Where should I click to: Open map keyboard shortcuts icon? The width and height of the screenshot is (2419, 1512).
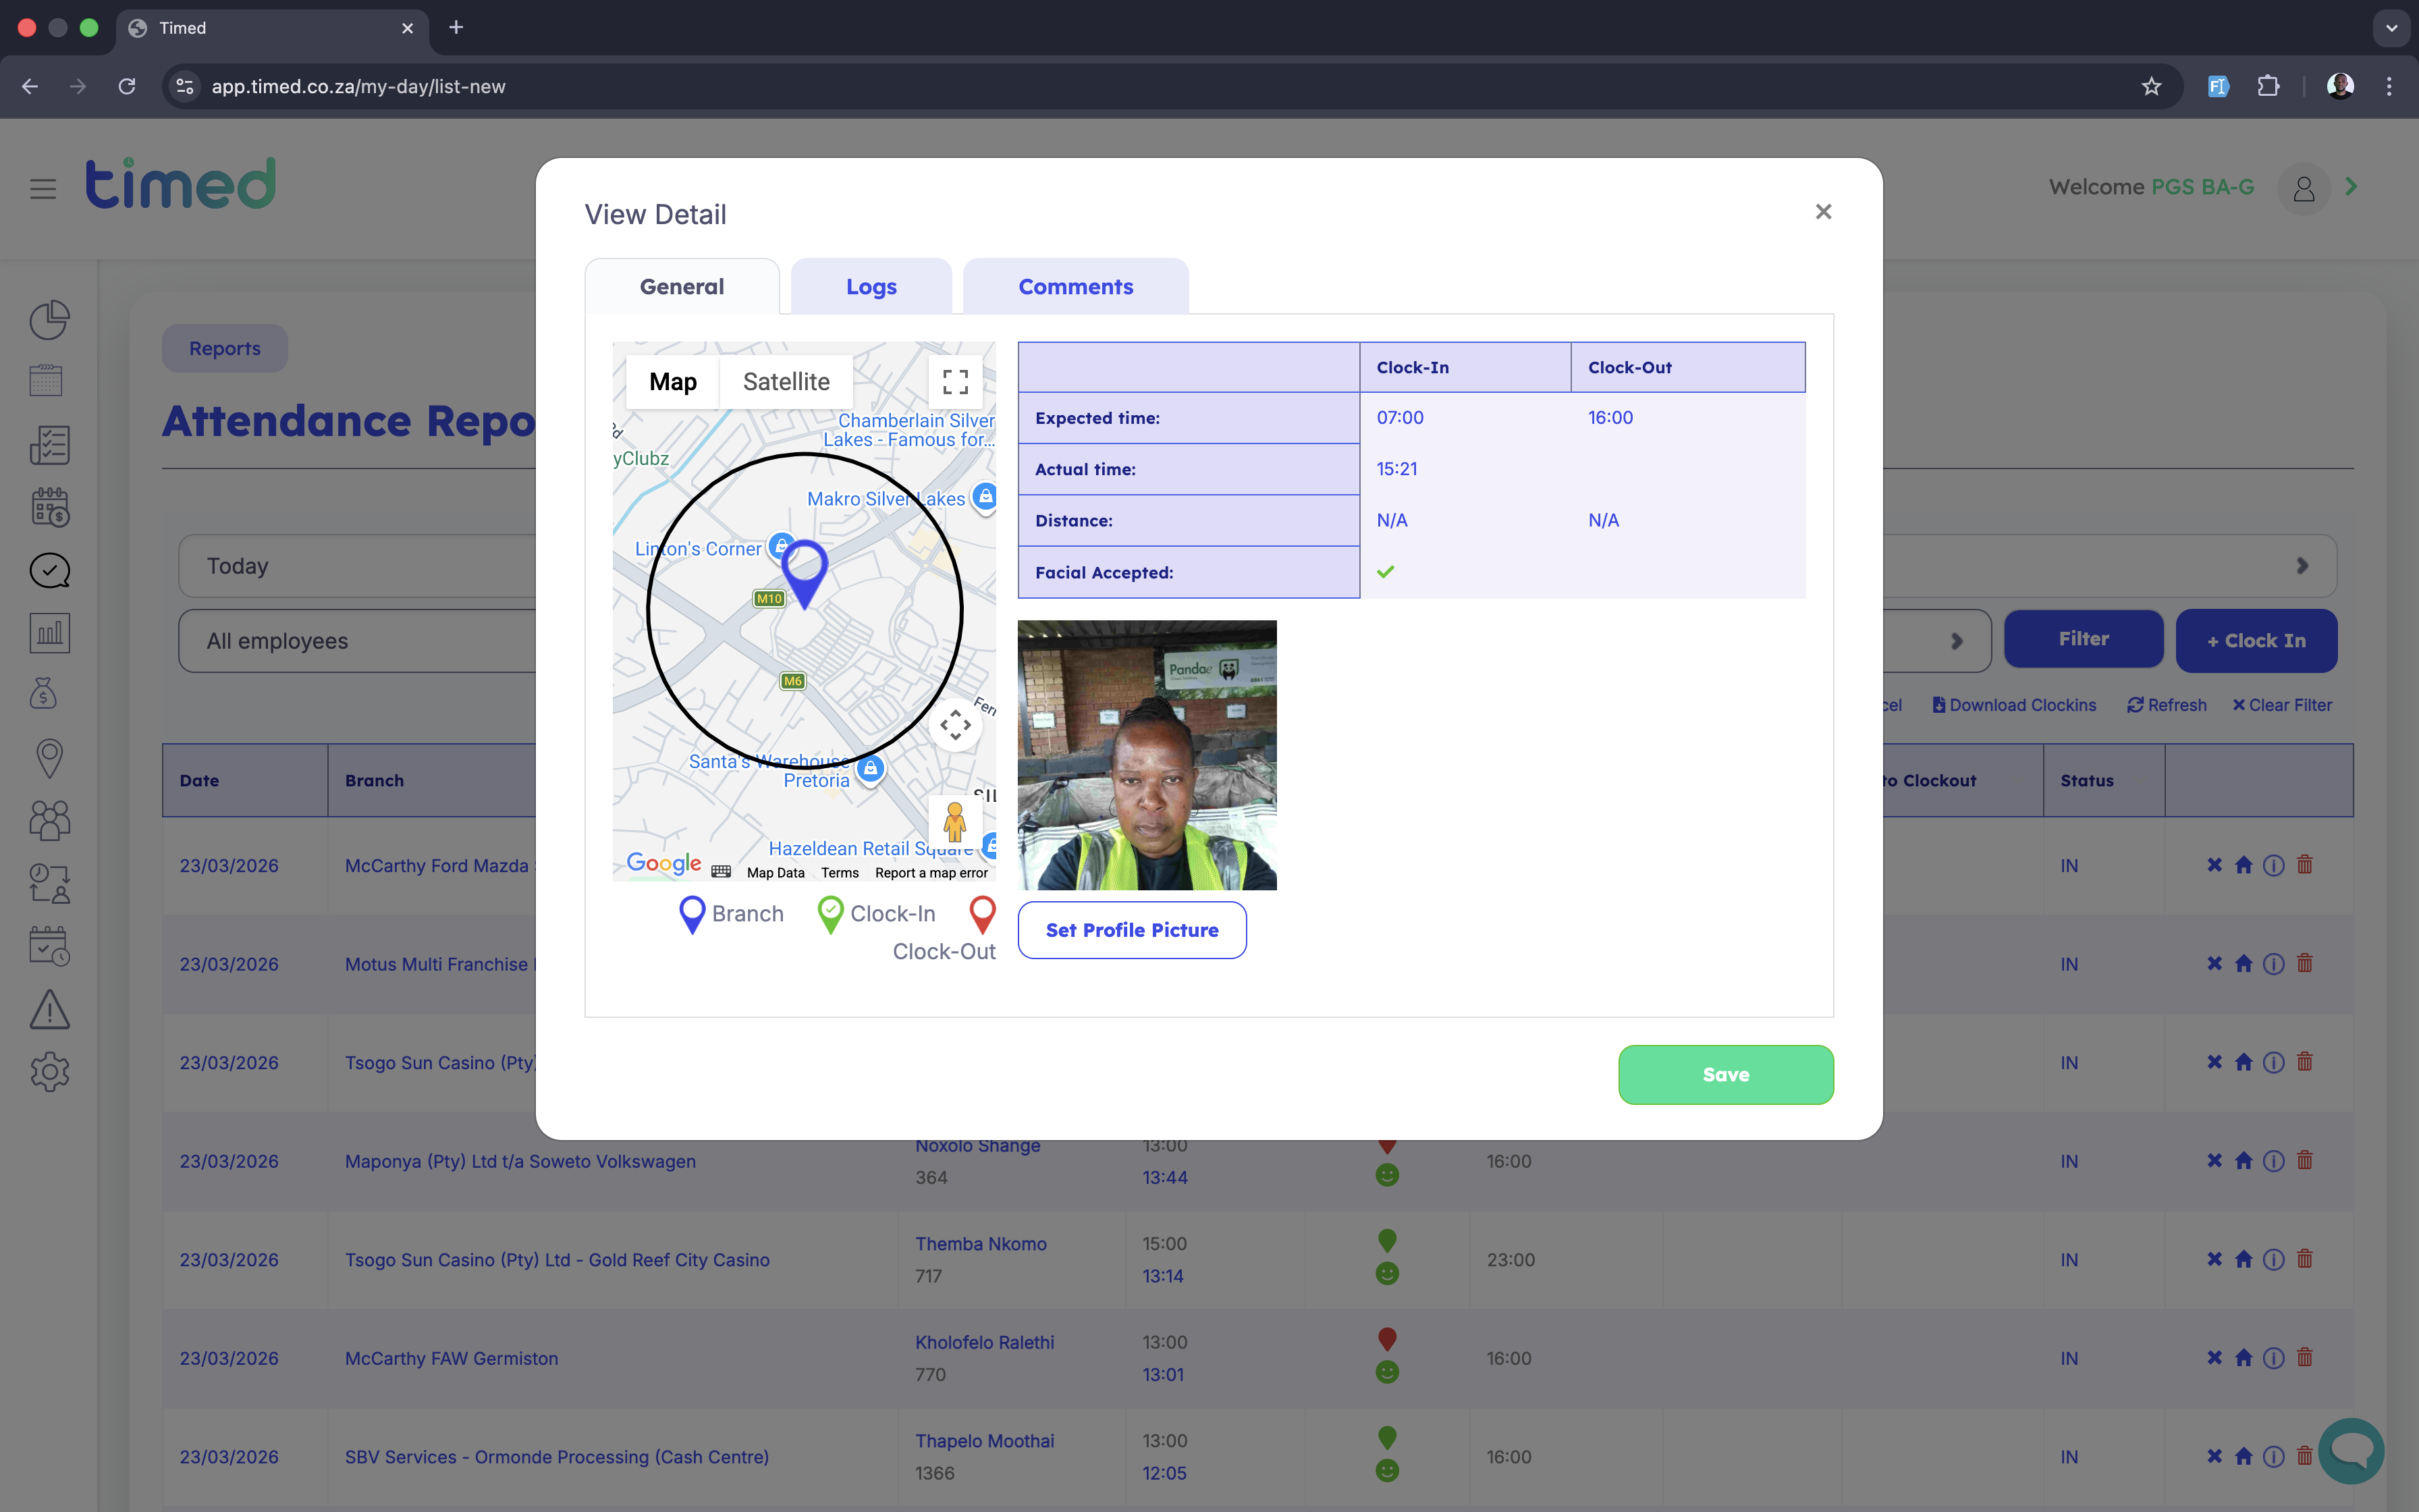pos(721,872)
